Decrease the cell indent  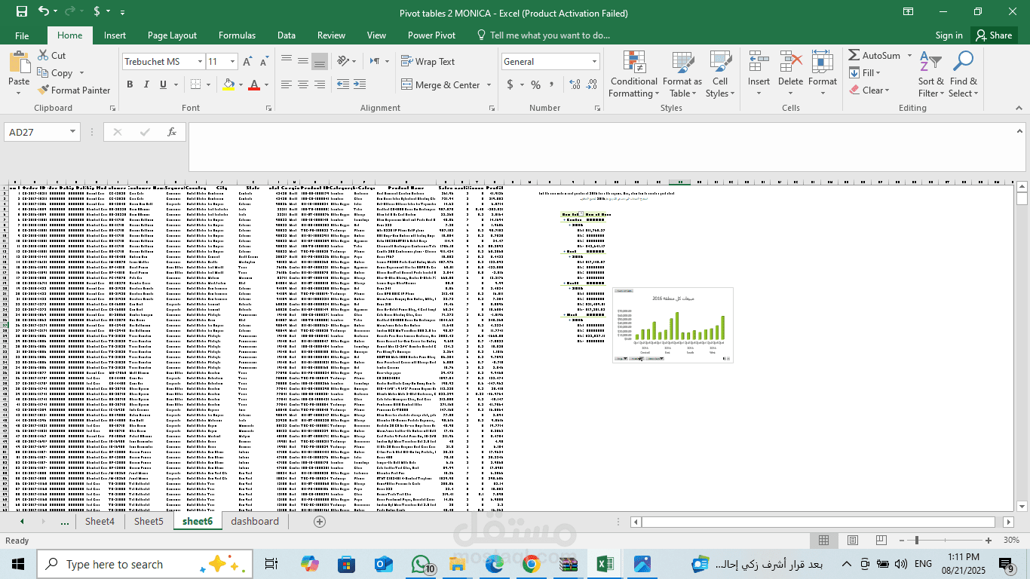click(342, 84)
